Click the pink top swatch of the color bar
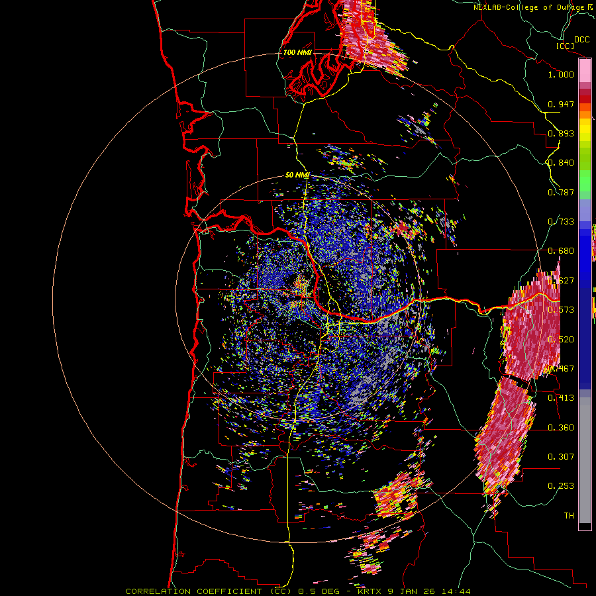The height and width of the screenshot is (596, 596). pyautogui.click(x=585, y=71)
